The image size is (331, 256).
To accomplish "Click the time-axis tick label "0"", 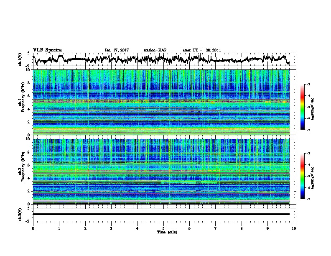I will (33, 228).
